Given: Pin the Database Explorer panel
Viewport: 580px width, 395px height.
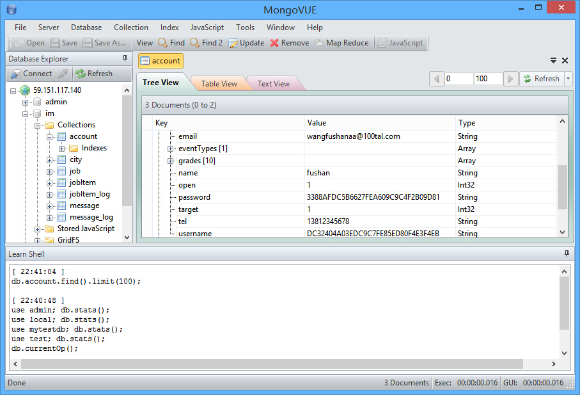Looking at the screenshot, I should point(125,58).
